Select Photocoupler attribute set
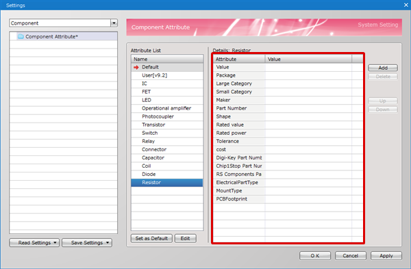 coord(167,116)
